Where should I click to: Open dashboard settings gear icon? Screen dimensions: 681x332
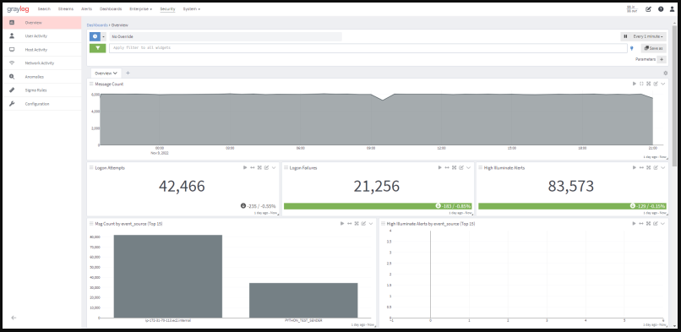coord(665,73)
